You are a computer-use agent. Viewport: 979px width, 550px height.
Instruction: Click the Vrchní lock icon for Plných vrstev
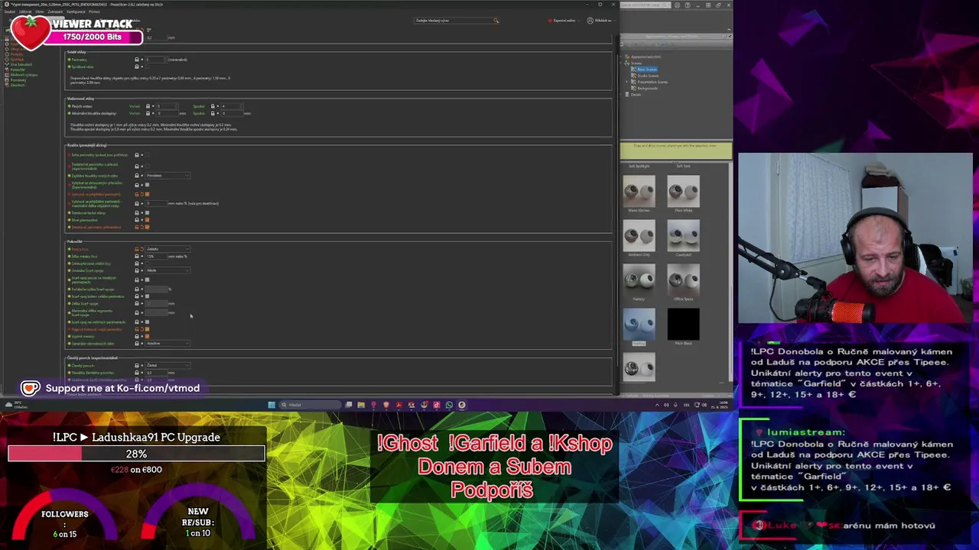coord(148,106)
